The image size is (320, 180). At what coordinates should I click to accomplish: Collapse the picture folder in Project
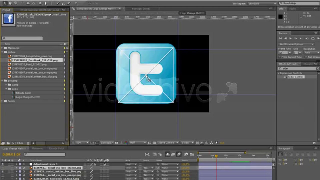2,52
